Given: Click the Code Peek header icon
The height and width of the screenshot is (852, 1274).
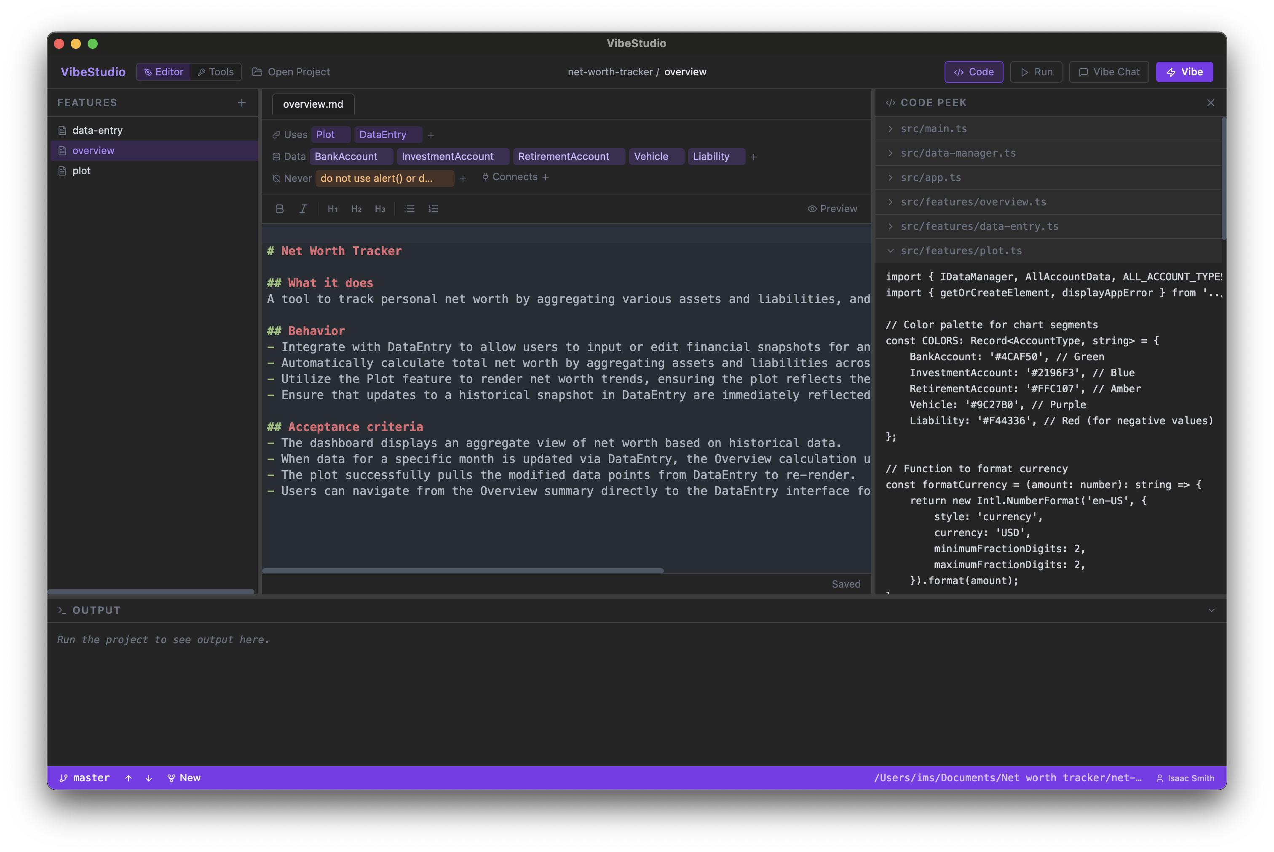Looking at the screenshot, I should tap(890, 103).
